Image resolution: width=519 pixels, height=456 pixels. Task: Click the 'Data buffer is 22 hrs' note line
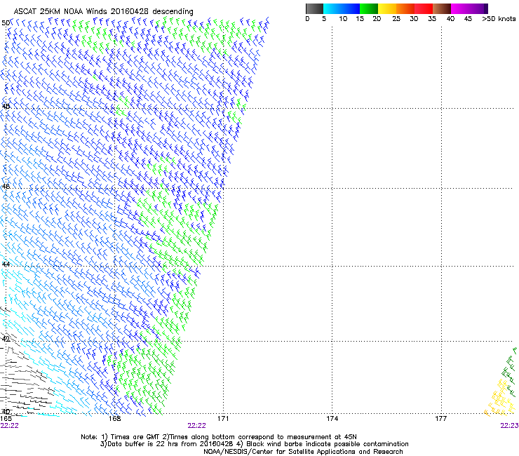point(254,444)
